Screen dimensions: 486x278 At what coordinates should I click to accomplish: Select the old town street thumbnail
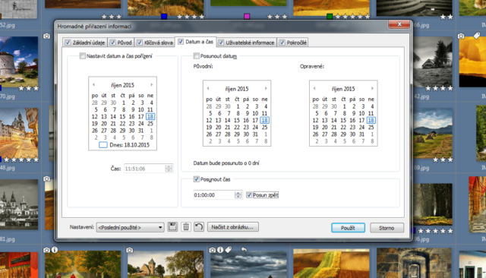19,133
